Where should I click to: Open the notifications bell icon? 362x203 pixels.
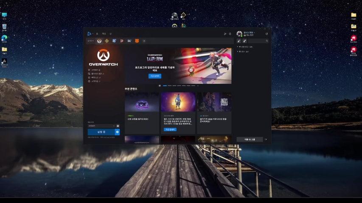[230, 34]
